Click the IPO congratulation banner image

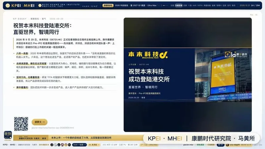(187, 75)
